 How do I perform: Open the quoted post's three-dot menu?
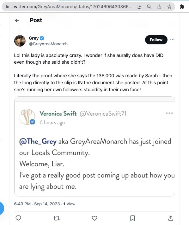coord(169,113)
